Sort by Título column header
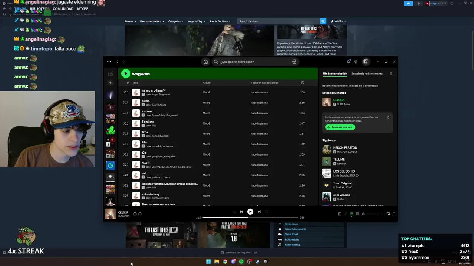This screenshot has height=266, width=474. [x=135, y=83]
